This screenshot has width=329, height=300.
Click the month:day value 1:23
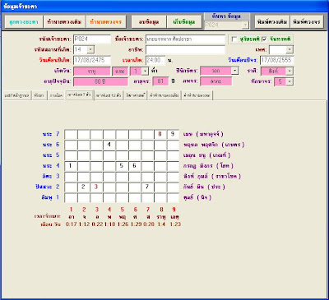pyautogui.click(x=175, y=224)
